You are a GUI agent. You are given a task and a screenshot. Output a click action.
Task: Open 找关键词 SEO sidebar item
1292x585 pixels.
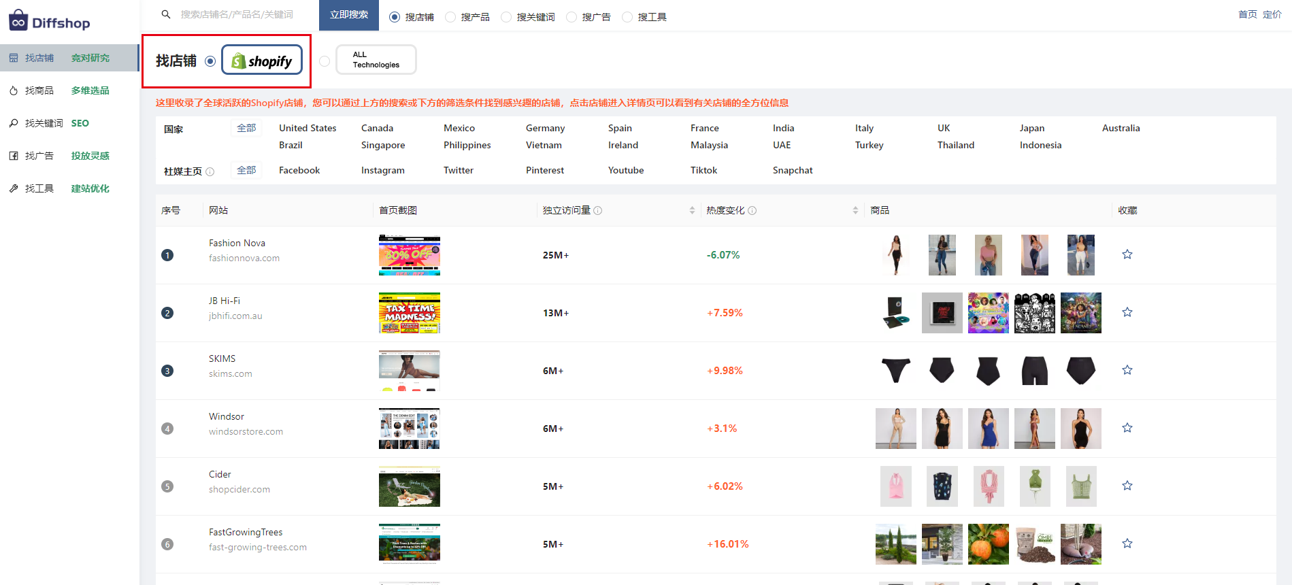point(44,123)
